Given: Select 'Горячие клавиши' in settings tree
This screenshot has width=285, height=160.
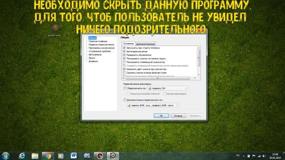Looking at the screenshot, I should (98, 41).
